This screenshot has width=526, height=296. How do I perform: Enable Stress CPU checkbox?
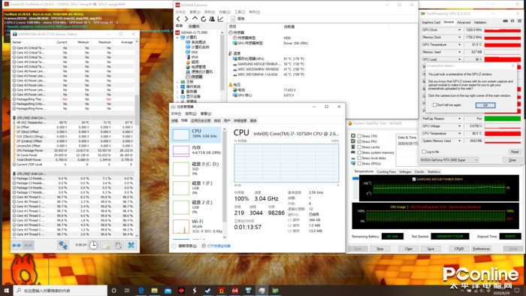click(359, 136)
